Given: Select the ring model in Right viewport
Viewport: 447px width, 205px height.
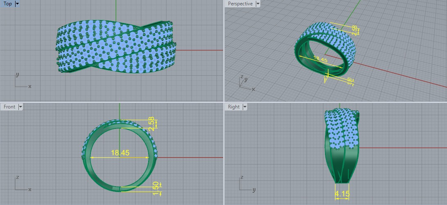Looking at the screenshot, I should 341,145.
